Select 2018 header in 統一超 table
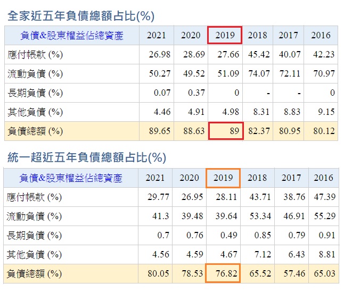Screen dimensions: 344x292 coord(257,178)
